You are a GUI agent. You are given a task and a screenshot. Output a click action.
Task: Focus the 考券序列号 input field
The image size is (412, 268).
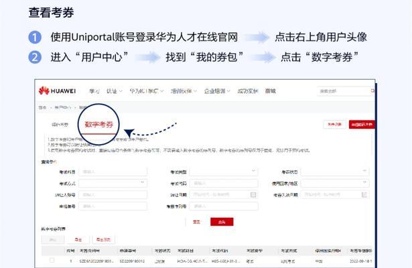tap(224, 206)
